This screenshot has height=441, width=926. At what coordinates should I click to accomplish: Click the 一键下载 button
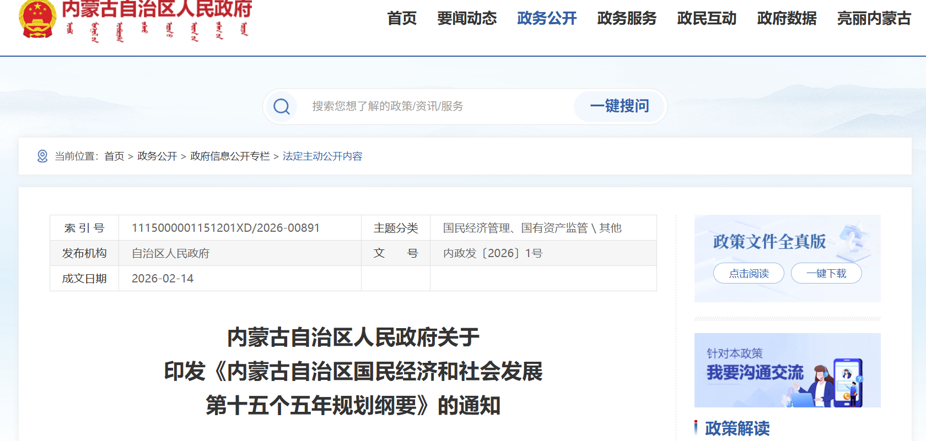coord(826,273)
